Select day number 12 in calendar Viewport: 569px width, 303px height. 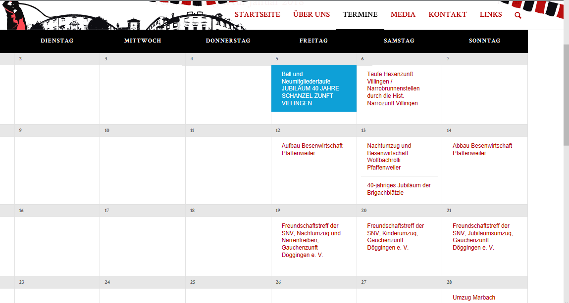tap(278, 130)
